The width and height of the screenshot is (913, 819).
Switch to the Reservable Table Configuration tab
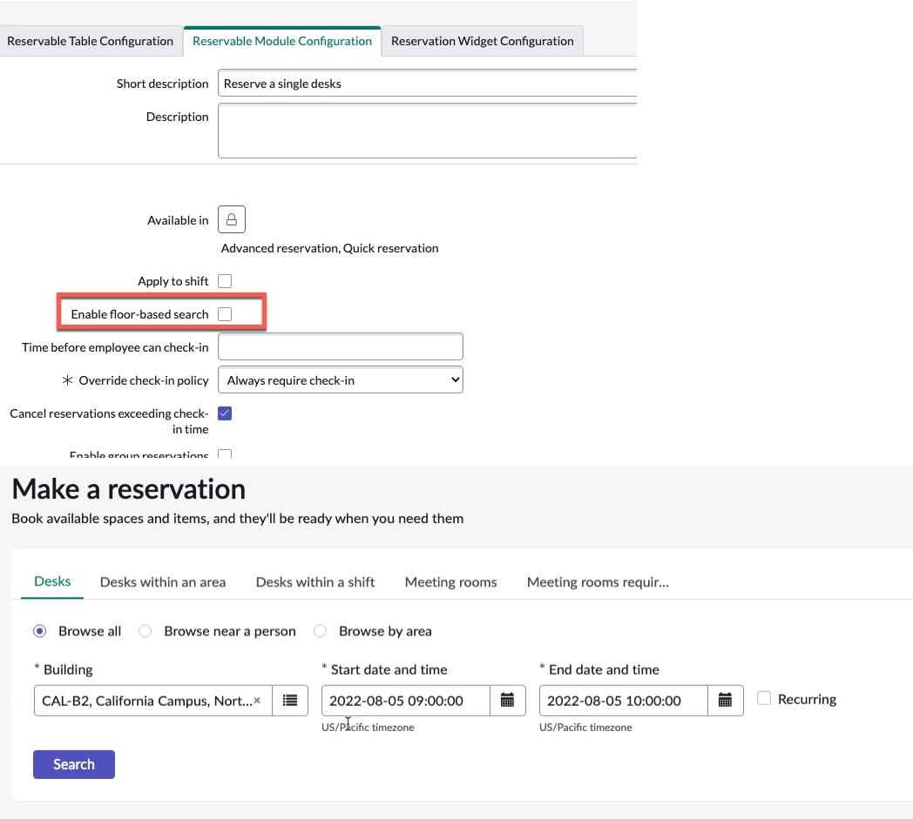coord(90,41)
